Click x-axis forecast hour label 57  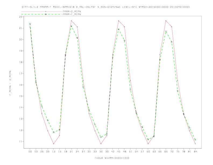pyautogui.click(x=142, y=152)
